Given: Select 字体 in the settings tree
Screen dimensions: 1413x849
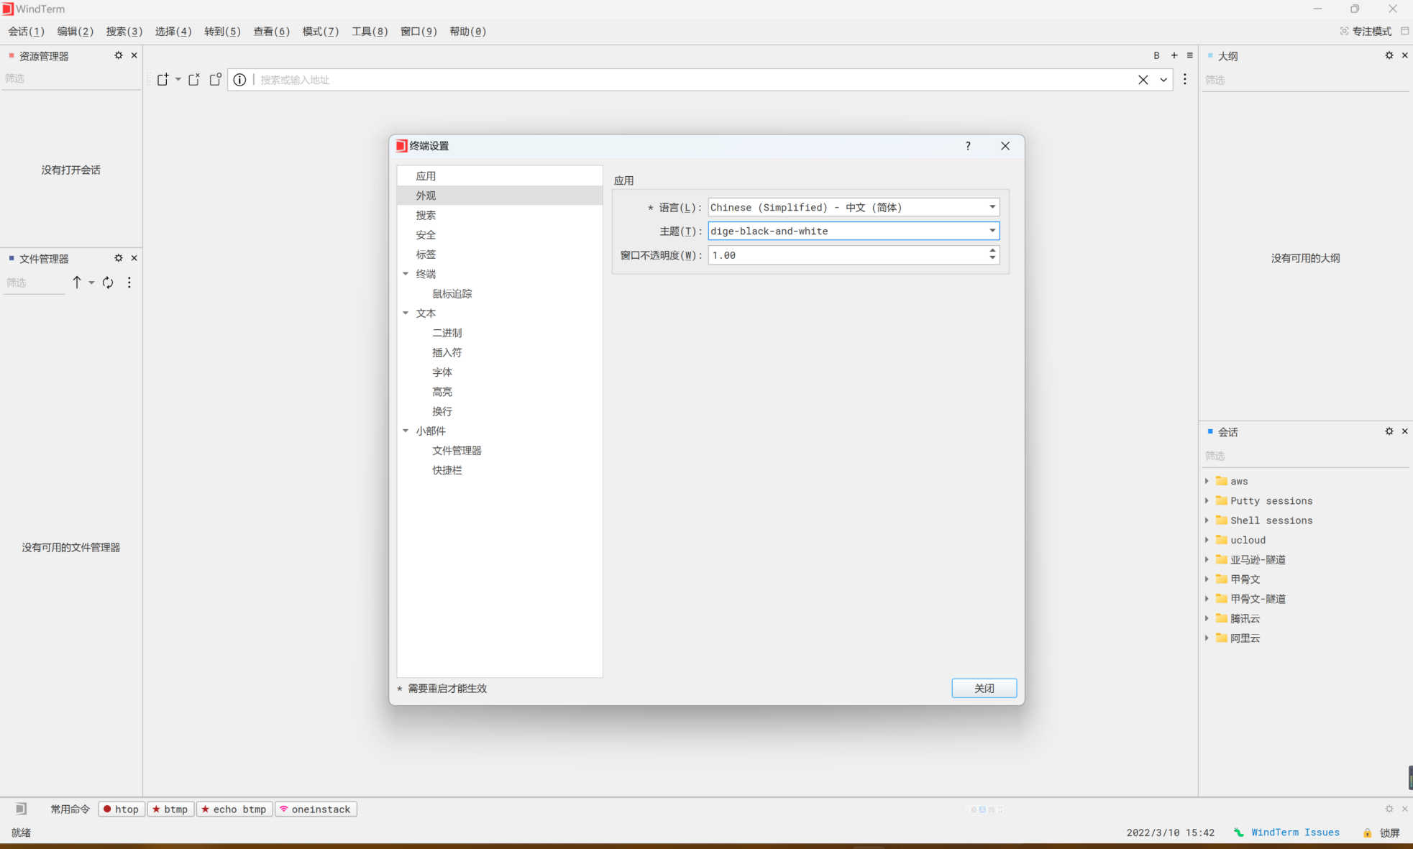Looking at the screenshot, I should click(x=442, y=372).
